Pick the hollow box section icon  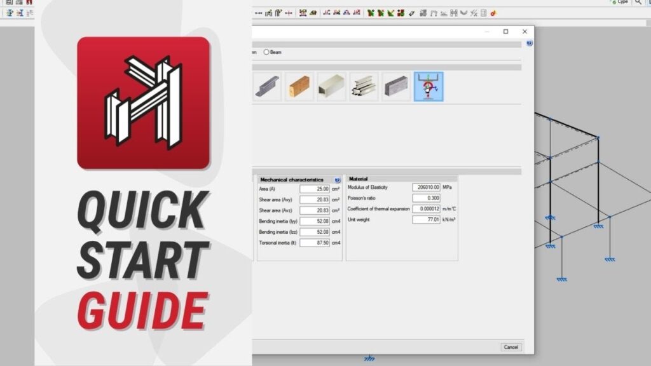332,86
